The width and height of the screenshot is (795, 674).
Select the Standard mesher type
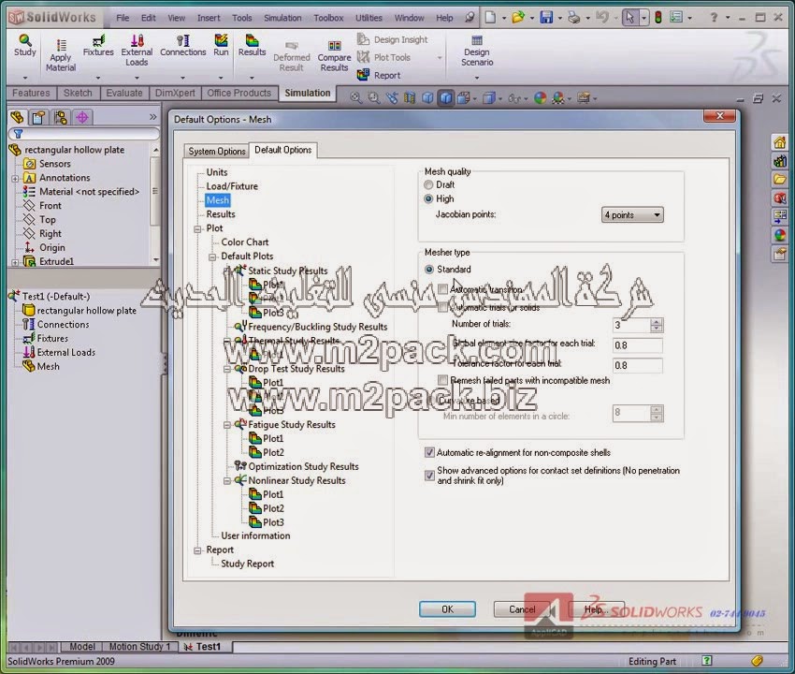[429, 269]
